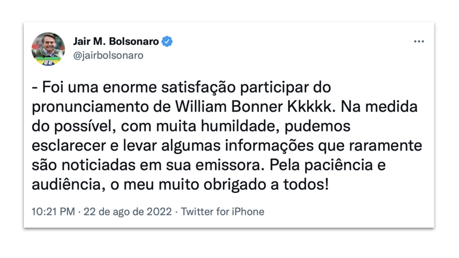This screenshot has width=459, height=258.
Task: Open the Jair M. Bolsonaro display name
Action: click(x=116, y=42)
